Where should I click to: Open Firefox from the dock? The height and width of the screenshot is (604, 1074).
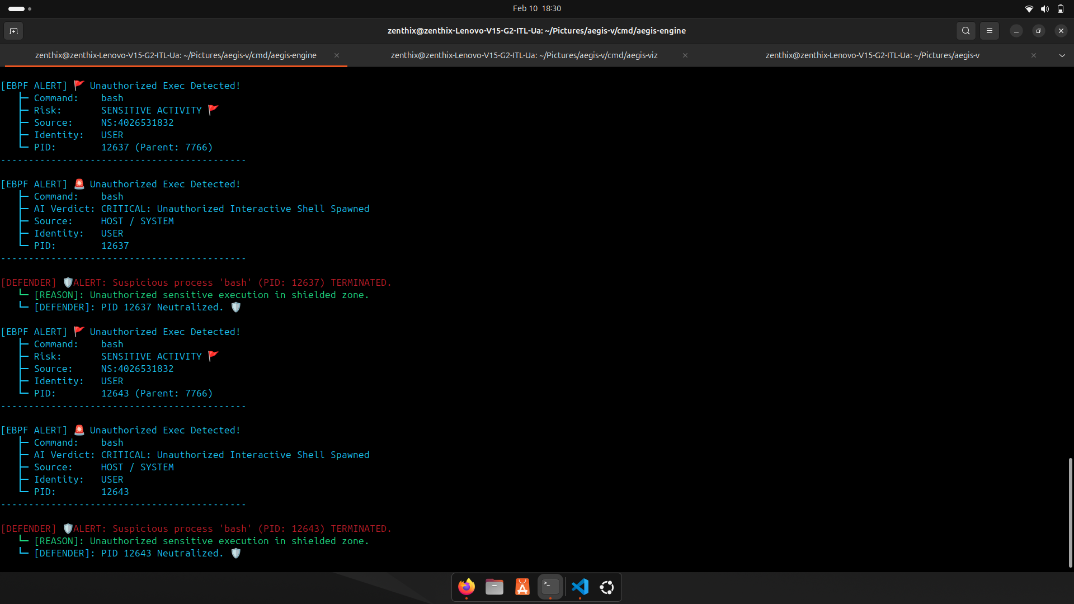tap(466, 587)
